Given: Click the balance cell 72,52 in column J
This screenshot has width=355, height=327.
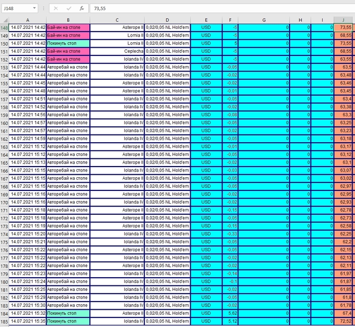Looking at the screenshot, I should pyautogui.click(x=343, y=321).
